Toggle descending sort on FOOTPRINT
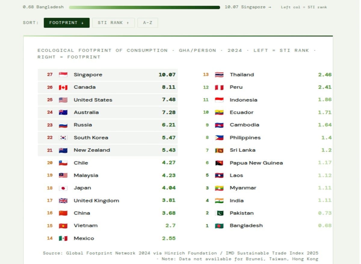Screen dimensions: 361x264 pyautogui.click(x=66, y=23)
